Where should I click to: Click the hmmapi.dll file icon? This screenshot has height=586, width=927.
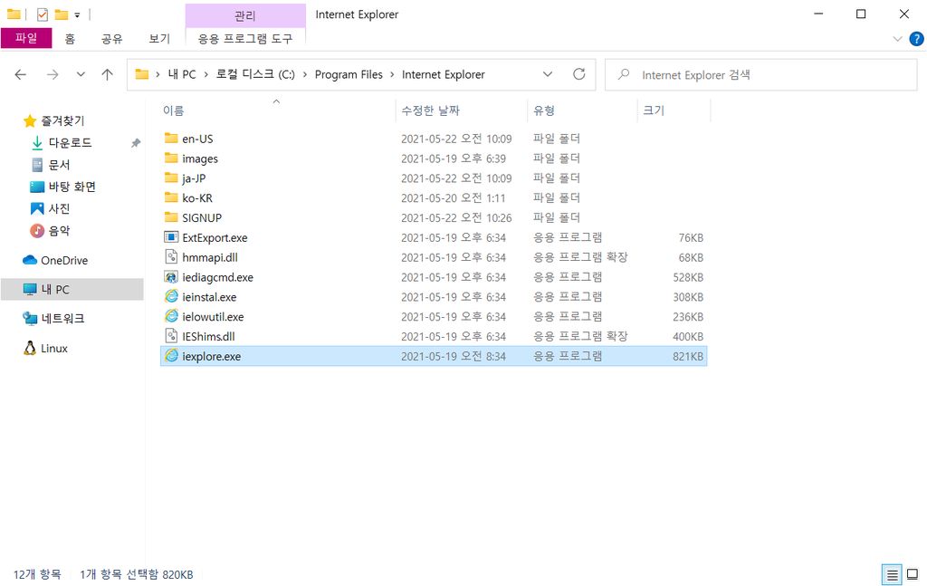(171, 256)
